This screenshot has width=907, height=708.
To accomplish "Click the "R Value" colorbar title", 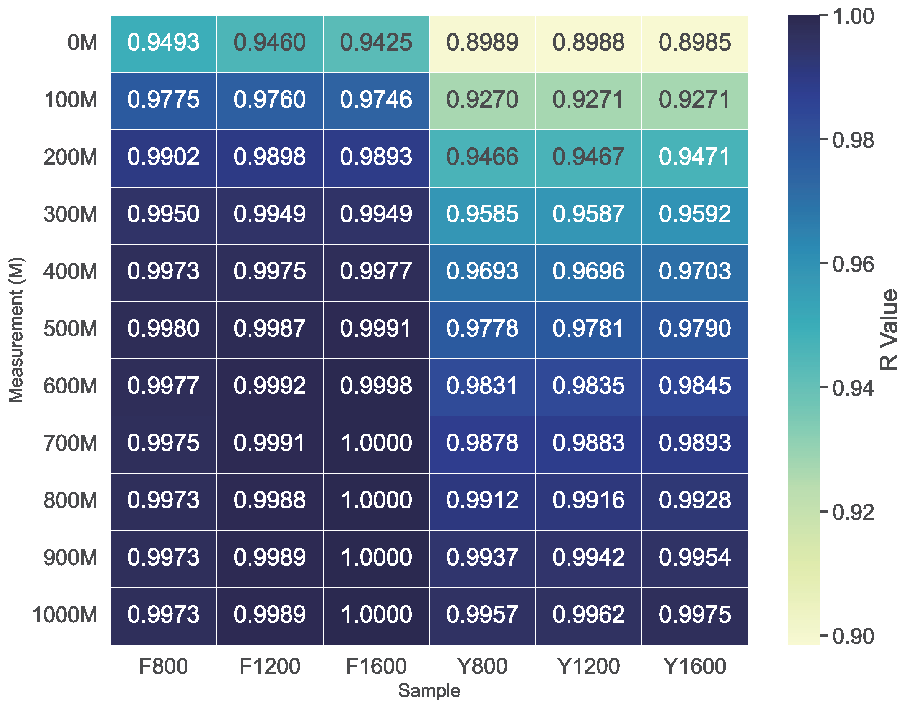I will 889,330.
